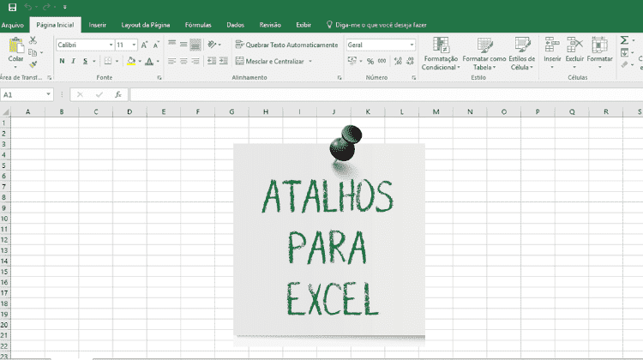Screen dimensions: 643x360
Task: Click the percent style icon
Action: coord(370,62)
